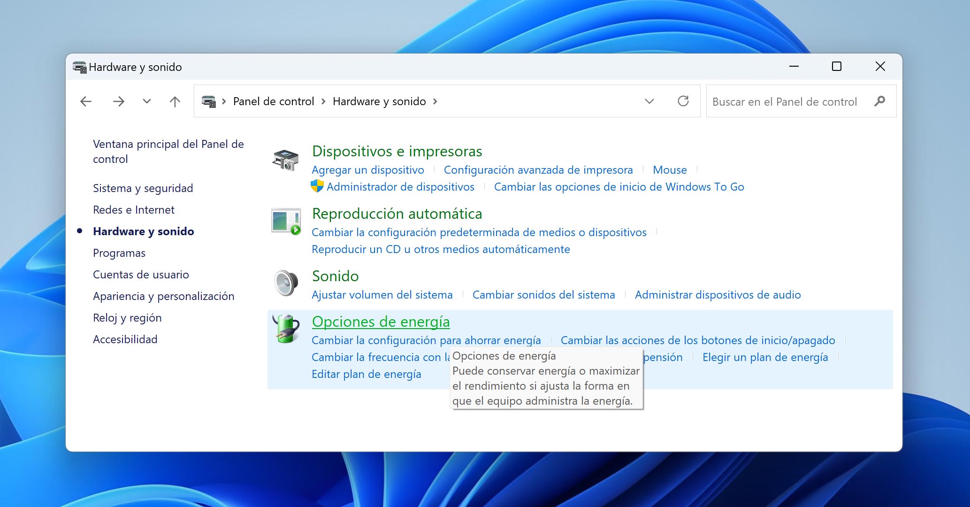Click Cambiar sonidos del sistema
Viewport: 970px width, 507px height.
[x=543, y=295]
